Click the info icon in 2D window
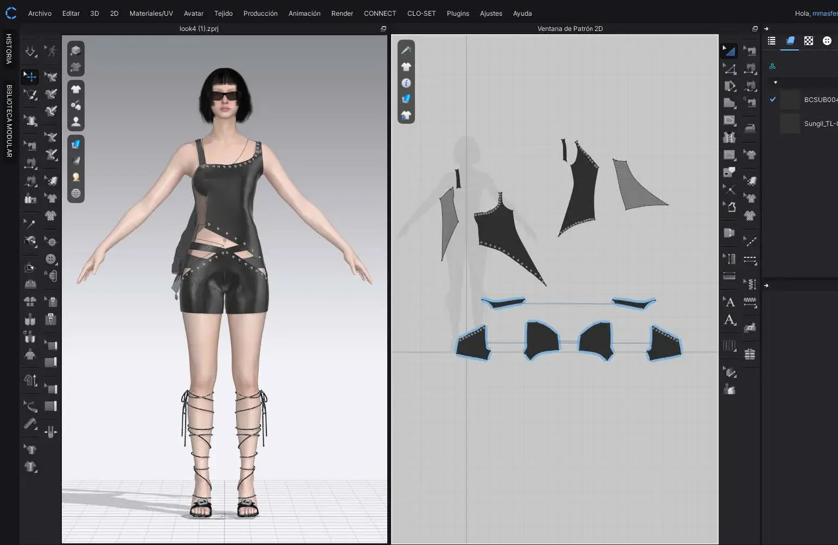The image size is (838, 545). (406, 83)
